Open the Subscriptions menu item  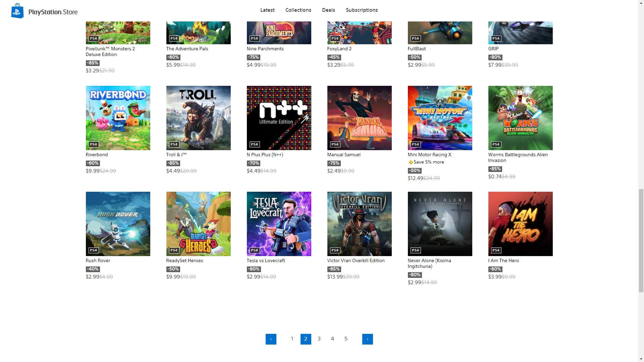pyautogui.click(x=362, y=10)
